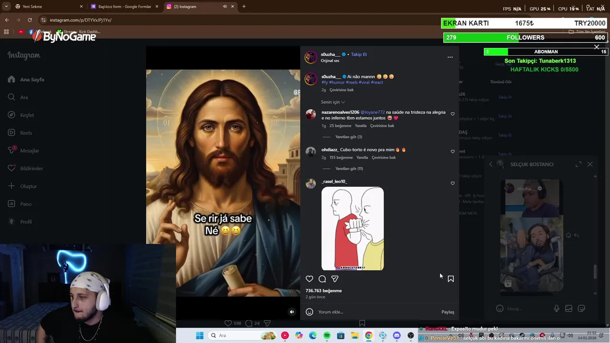Reload the Instagram page
The image size is (610, 343).
click(x=30, y=20)
